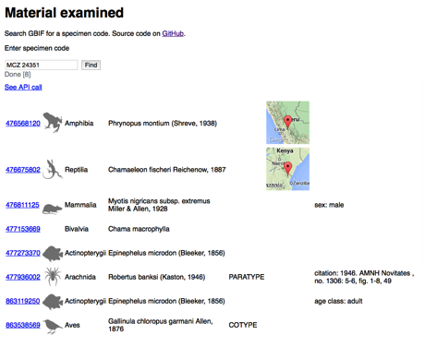
Task: Click the Reptilia class label
Action: click(76, 170)
